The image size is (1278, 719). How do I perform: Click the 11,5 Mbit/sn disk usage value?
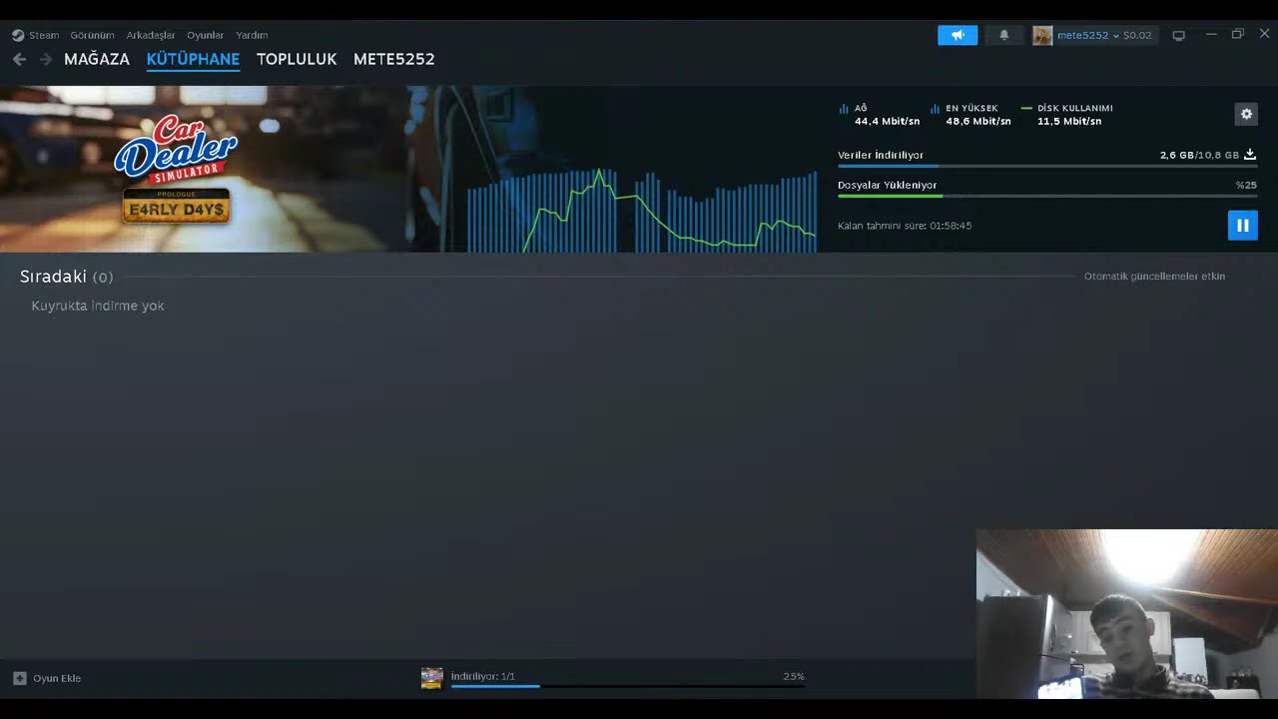1069,121
